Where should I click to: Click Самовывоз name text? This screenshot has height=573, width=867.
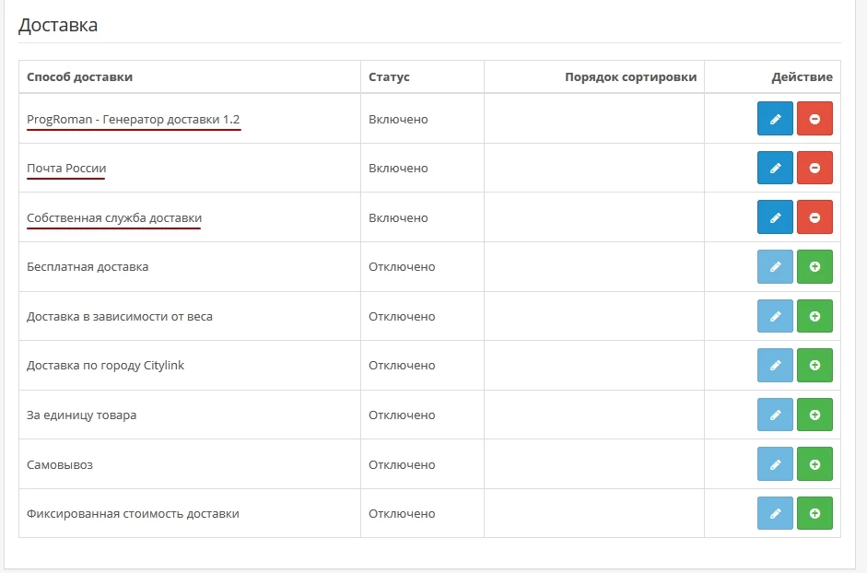coord(60,464)
